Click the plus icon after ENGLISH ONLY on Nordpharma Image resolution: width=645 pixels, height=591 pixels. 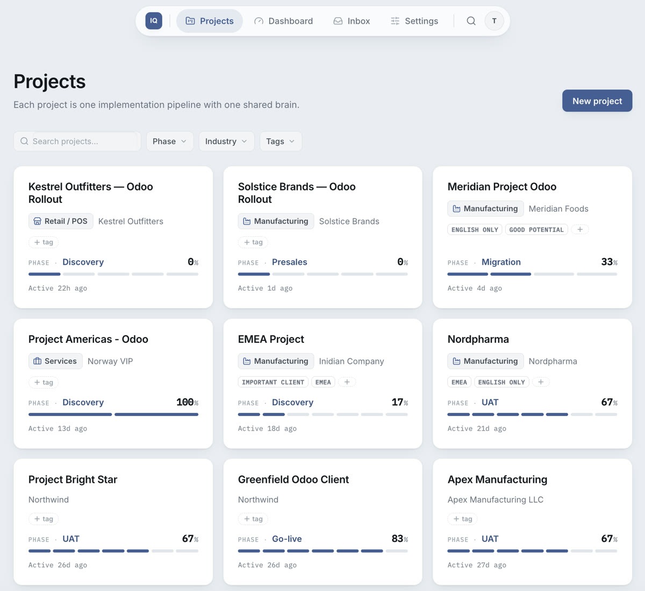541,382
